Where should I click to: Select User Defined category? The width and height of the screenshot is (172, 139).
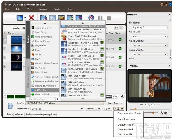click(x=45, y=95)
